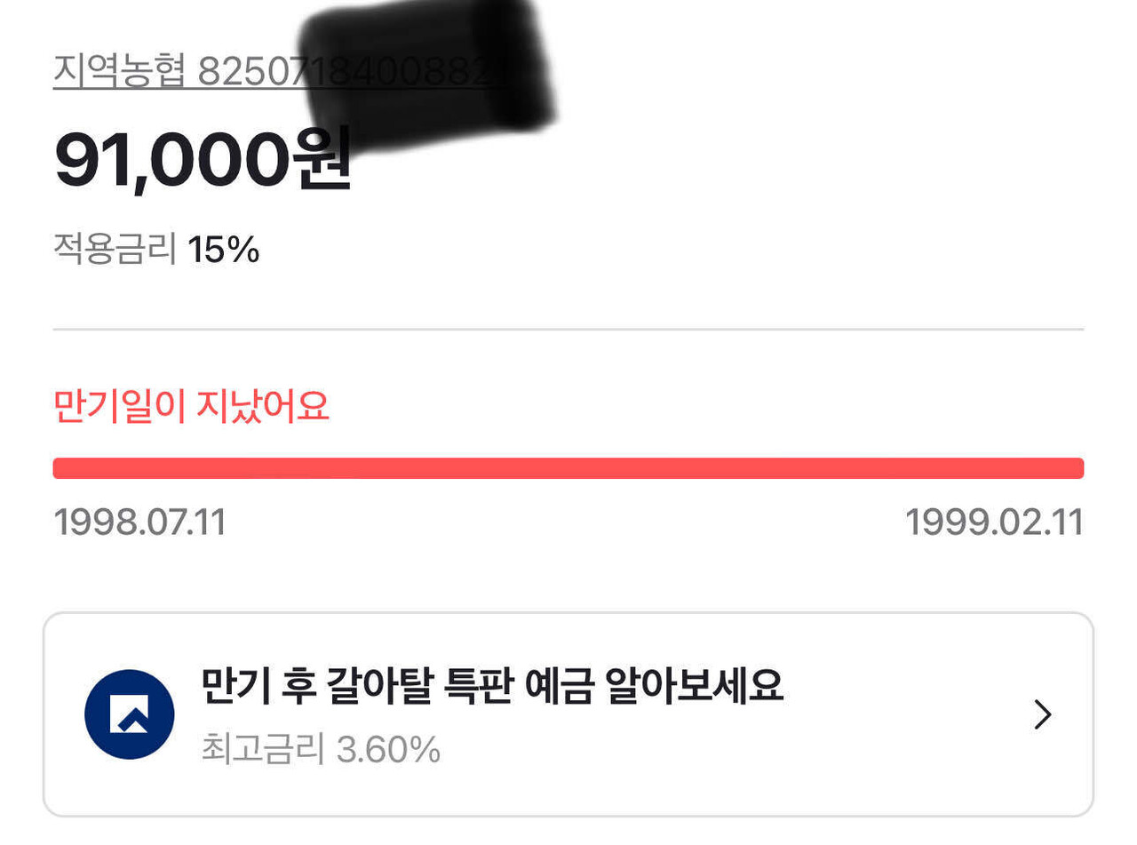Tap the underline beneath the account number
Screen dimensions: 1137x845
(x=266, y=86)
